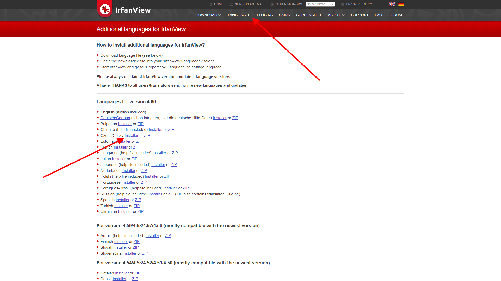Screen dimensions: 501x281
Task: Click the Privacy Policy circle icon
Action: pos(343,4)
